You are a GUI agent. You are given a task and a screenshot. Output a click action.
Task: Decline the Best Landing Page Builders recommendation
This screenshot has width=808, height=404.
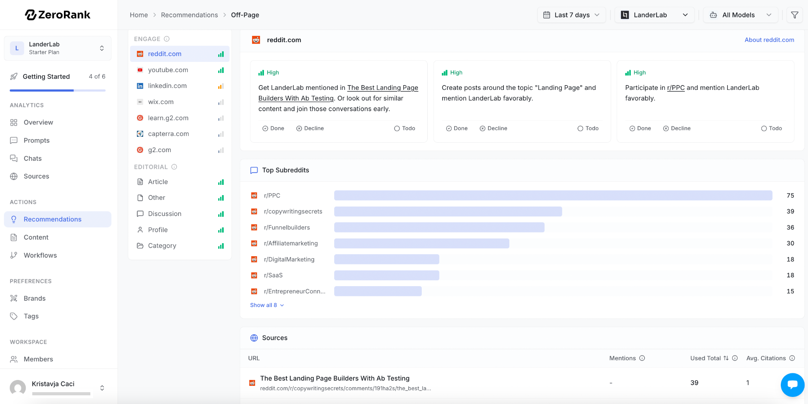pos(310,128)
